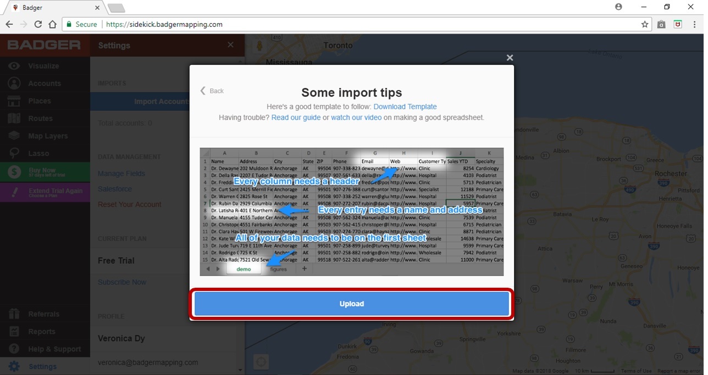Image resolution: width=708 pixels, height=375 pixels.
Task: Open the watch our video link
Action: click(356, 117)
